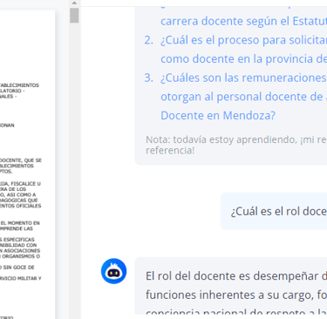Open suggested question 3 about remuneraciones
327x319 pixels.
(x=243, y=97)
